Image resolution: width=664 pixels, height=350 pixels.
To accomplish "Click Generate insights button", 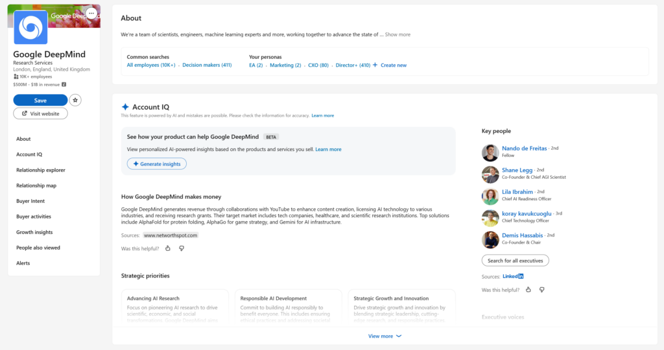I will [157, 164].
